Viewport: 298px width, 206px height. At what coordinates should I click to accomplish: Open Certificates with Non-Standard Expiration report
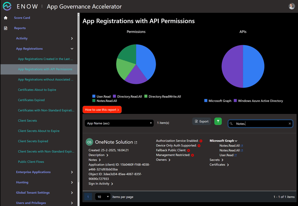tap(46, 110)
